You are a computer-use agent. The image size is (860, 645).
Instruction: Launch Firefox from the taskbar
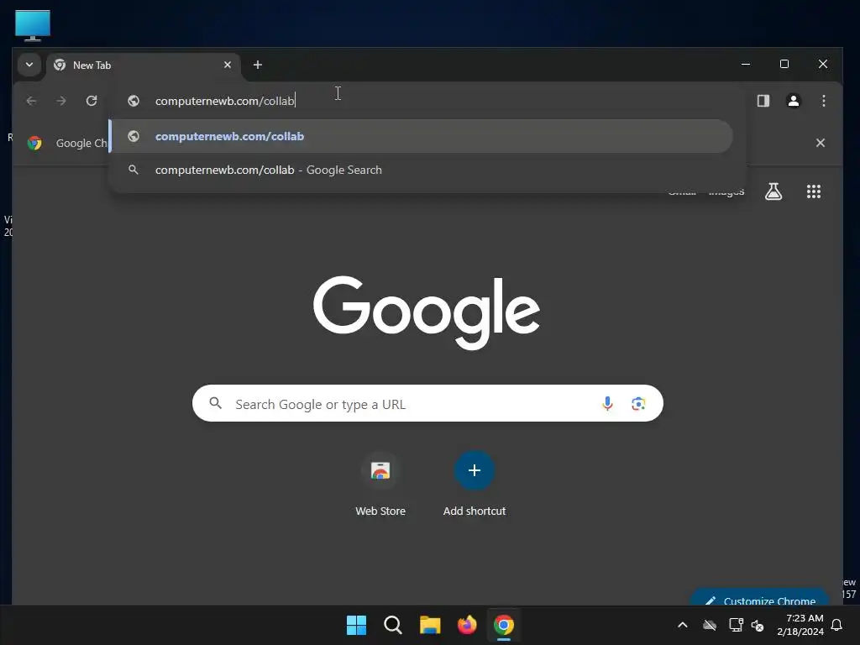click(467, 625)
